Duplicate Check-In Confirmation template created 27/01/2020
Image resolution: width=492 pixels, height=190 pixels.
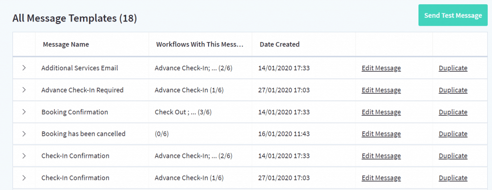[453, 178]
